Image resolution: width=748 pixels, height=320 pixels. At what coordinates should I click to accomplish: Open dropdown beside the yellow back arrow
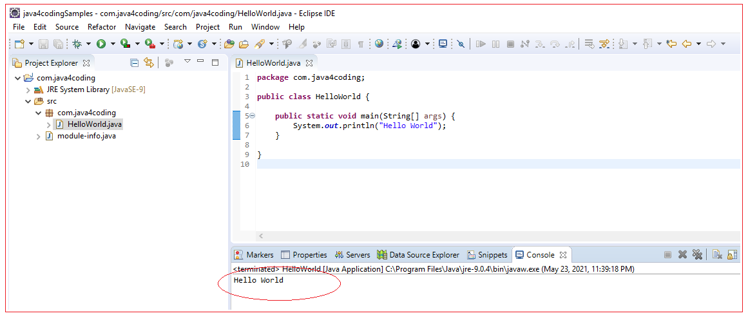[698, 44]
